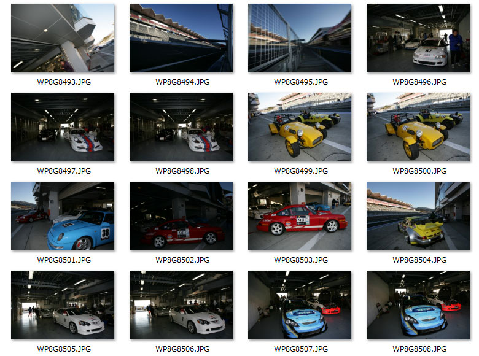Screen dimensions: 479x356
Task: Click the file name WP8G8502.JPG
Action: (x=182, y=260)
